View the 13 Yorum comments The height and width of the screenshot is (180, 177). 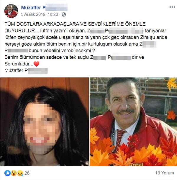tap(165, 173)
